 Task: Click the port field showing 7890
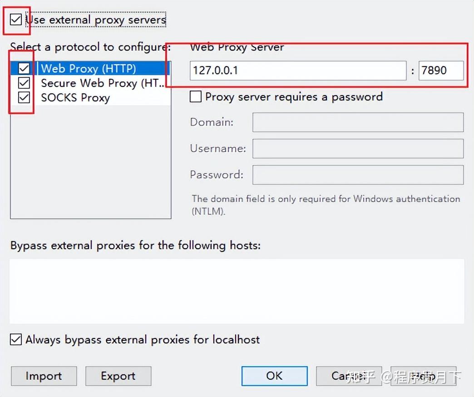pyautogui.click(x=440, y=70)
